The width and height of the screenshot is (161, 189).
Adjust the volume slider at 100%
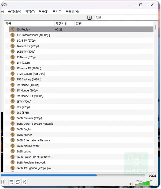[144, 183]
